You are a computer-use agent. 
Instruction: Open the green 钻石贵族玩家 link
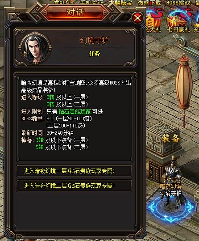75,111
